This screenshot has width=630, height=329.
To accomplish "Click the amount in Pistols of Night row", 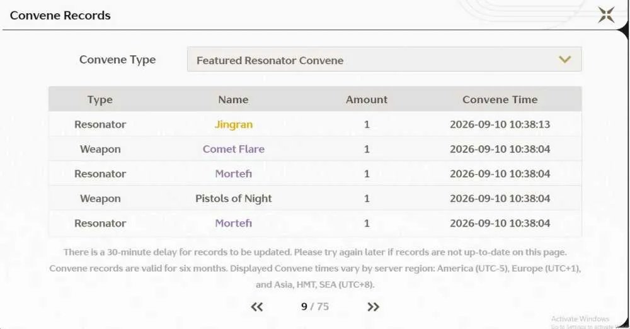I will [x=367, y=199].
